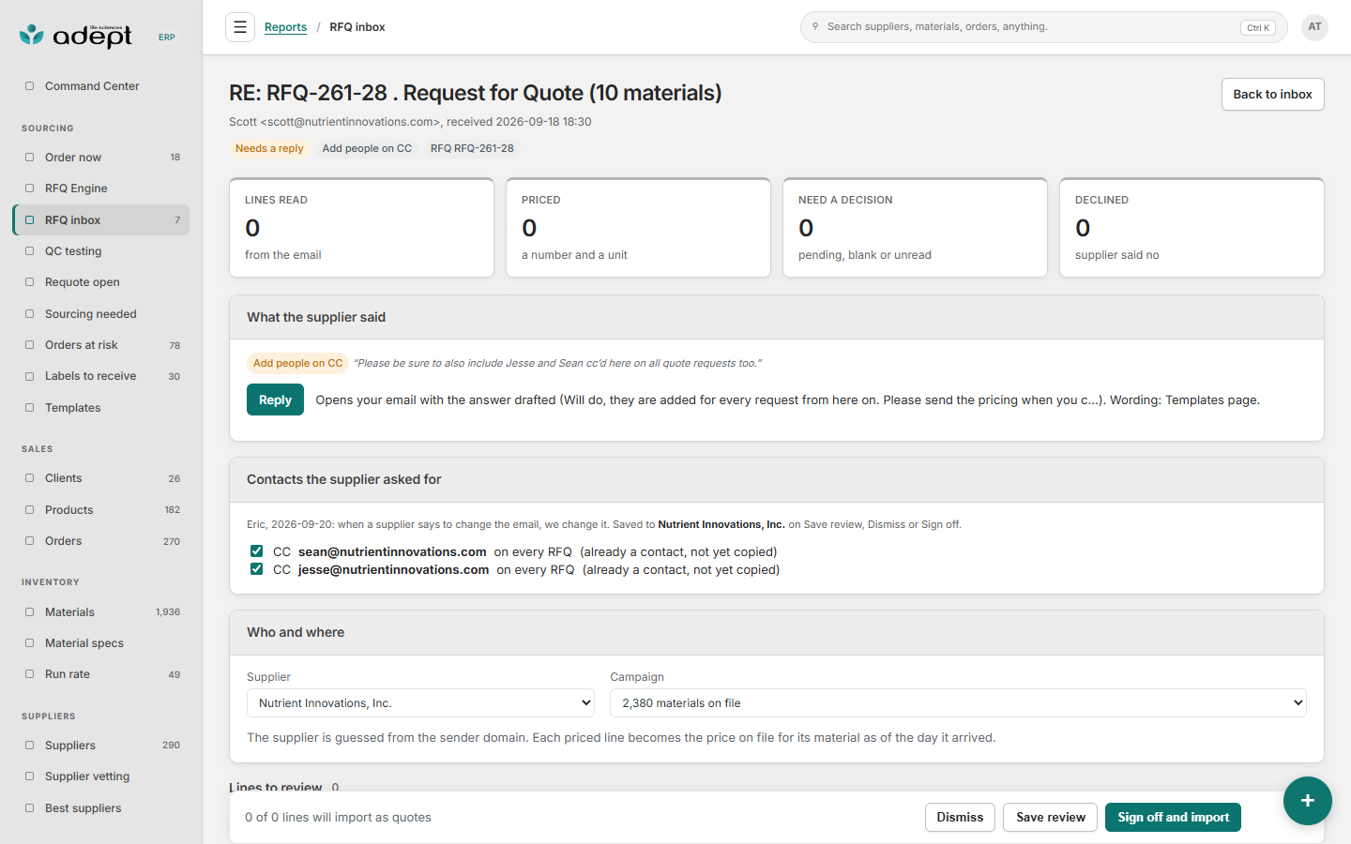The image size is (1351, 844).
Task: Open the Campaign dropdown
Action: tap(958, 703)
